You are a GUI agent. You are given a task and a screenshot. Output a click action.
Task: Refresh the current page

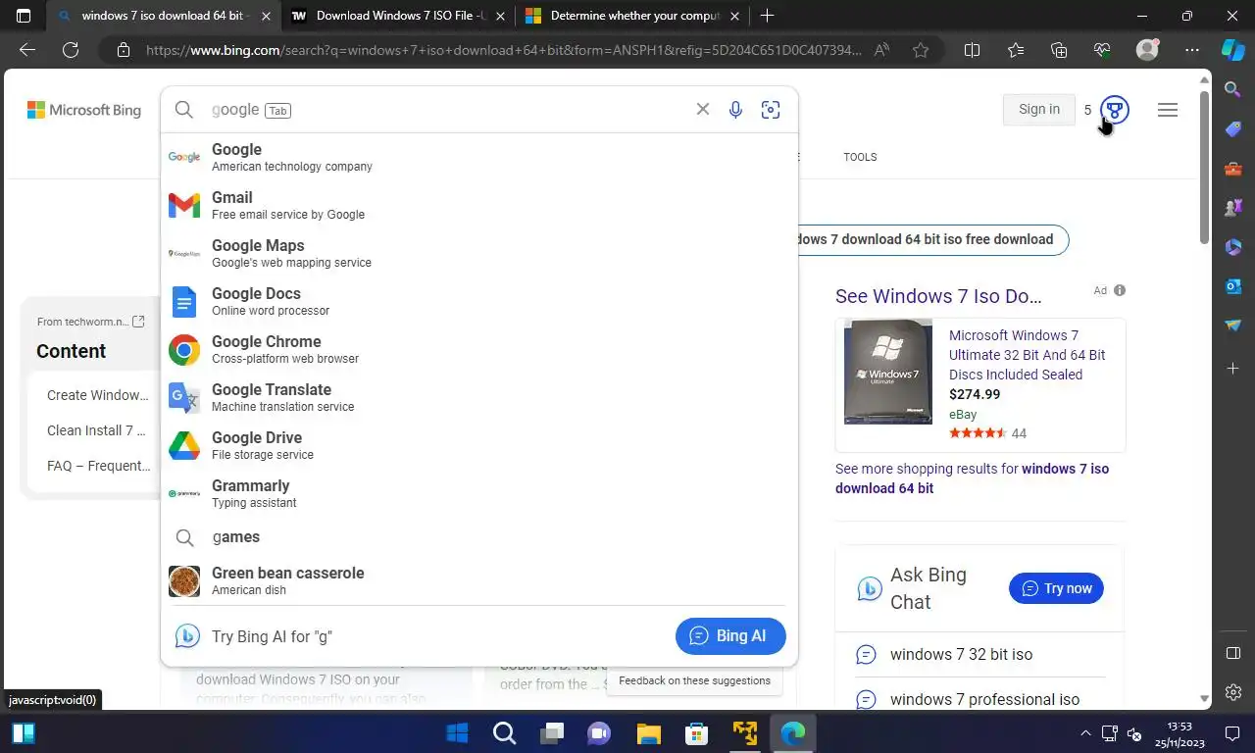(x=71, y=50)
